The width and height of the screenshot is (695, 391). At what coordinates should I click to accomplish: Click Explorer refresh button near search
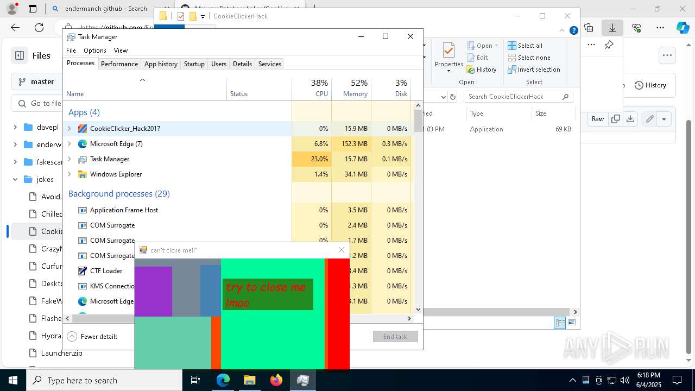[x=453, y=97]
